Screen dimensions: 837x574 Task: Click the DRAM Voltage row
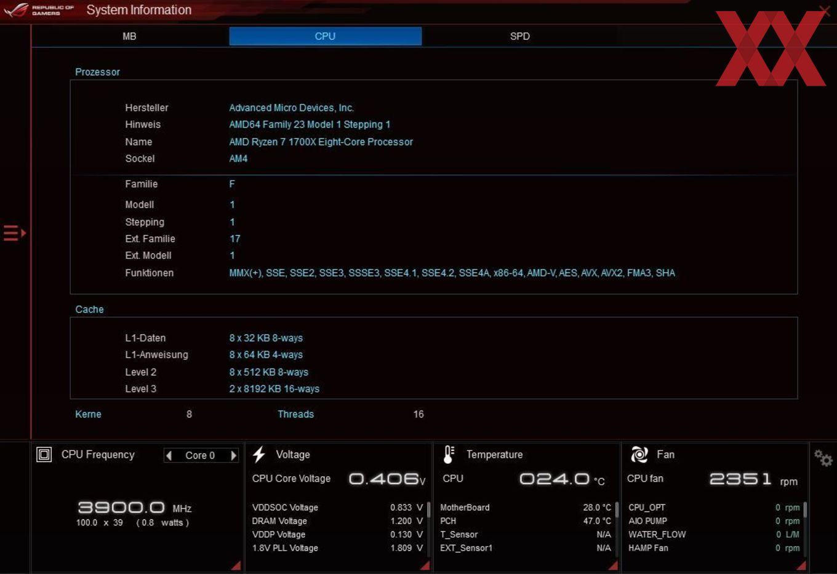coord(337,521)
